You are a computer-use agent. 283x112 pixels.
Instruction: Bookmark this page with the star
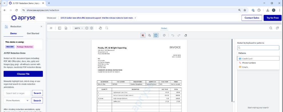click(x=245, y=10)
